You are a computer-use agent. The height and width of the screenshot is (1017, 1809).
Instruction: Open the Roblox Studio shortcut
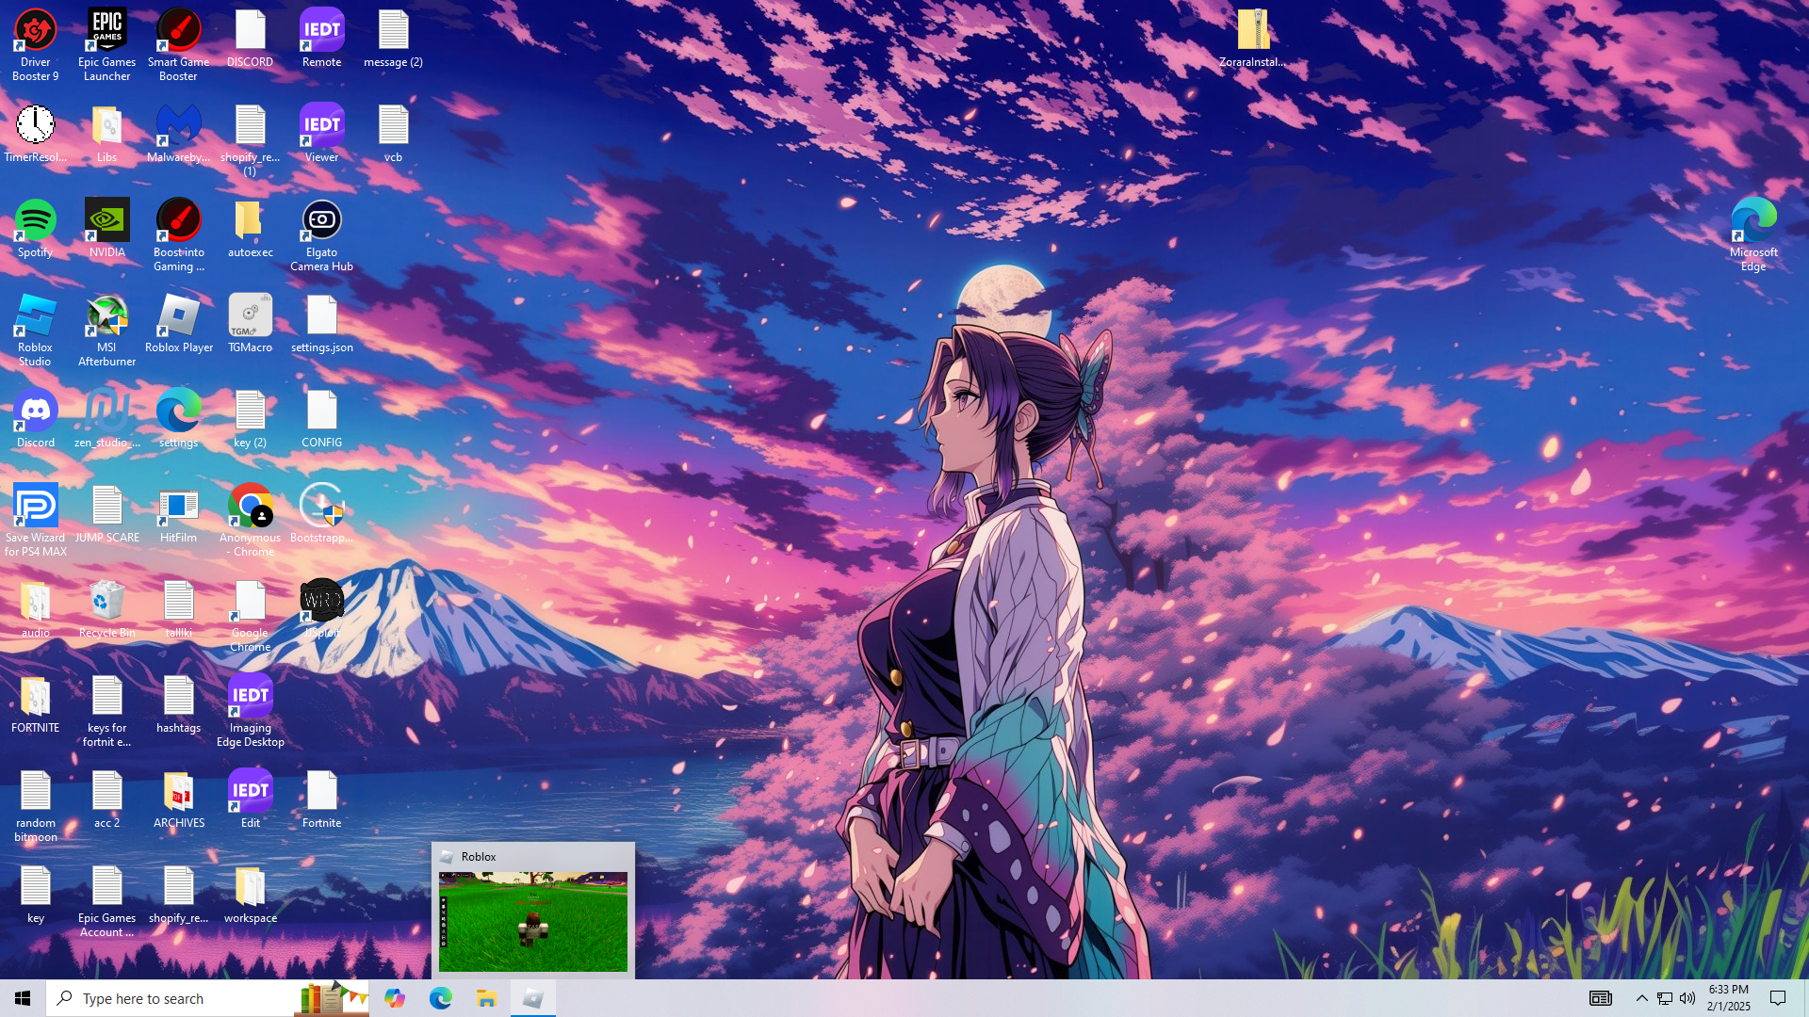click(x=35, y=317)
